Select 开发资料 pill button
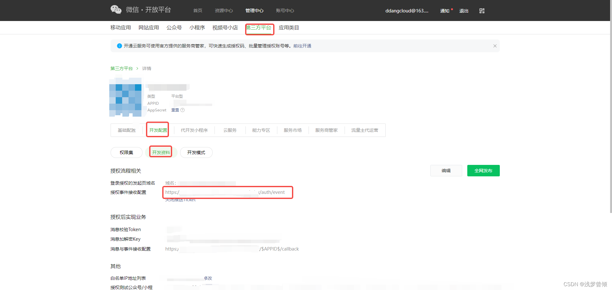Viewport: 612px width, 290px height. 161,152
